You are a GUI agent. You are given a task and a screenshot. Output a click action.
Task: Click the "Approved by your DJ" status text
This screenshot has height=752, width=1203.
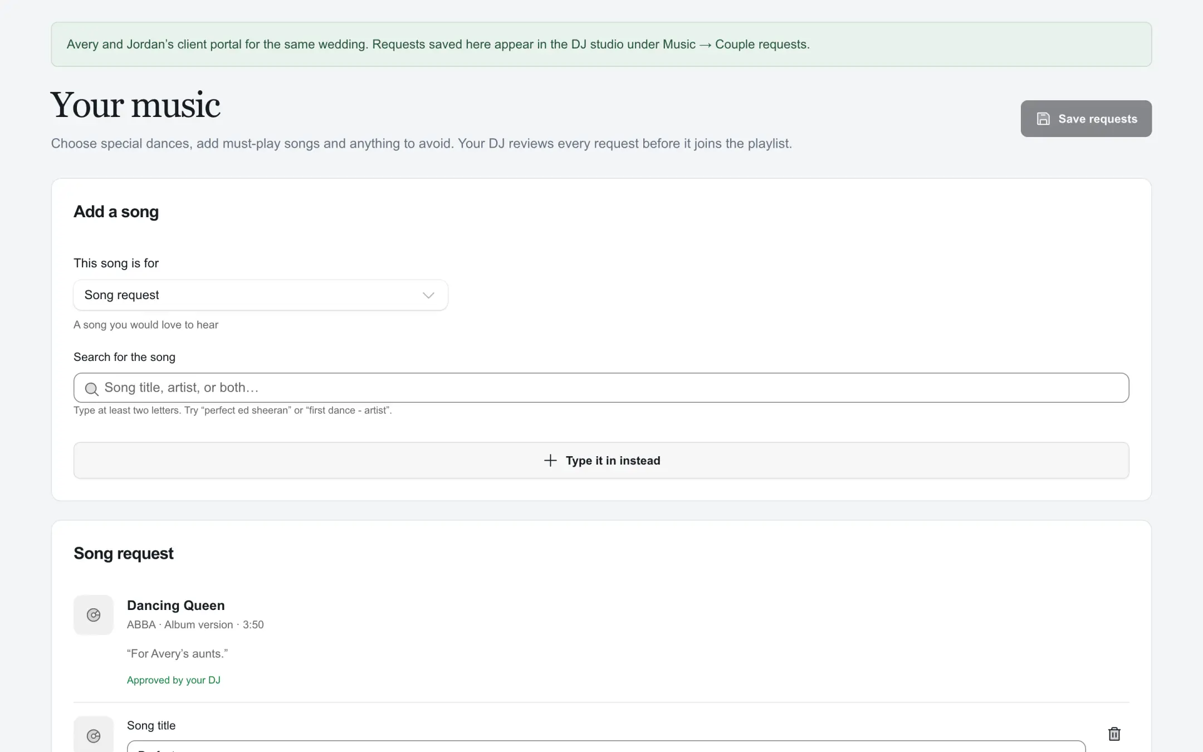pos(174,680)
